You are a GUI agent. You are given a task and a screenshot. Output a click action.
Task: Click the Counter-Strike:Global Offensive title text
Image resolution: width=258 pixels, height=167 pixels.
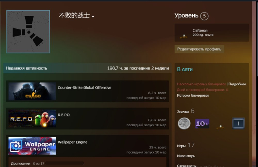point(84,87)
